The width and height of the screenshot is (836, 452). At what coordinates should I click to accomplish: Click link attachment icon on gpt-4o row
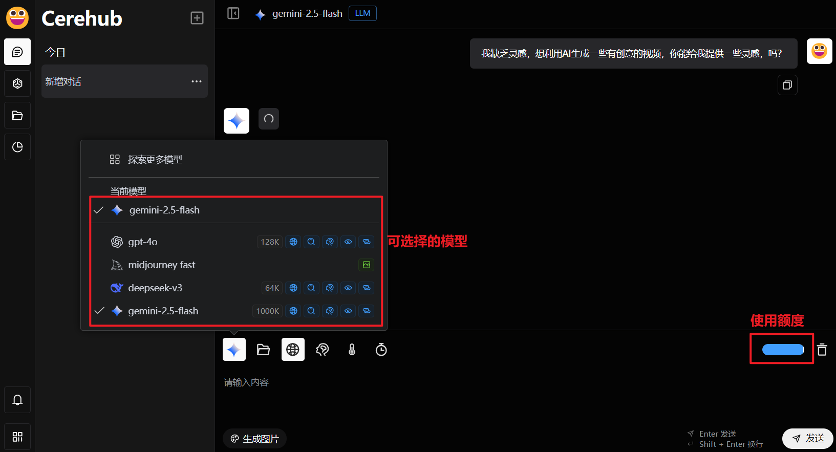point(367,242)
